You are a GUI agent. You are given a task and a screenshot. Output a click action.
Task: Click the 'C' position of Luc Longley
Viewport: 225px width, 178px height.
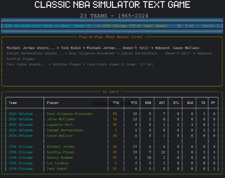click(x=116, y=163)
